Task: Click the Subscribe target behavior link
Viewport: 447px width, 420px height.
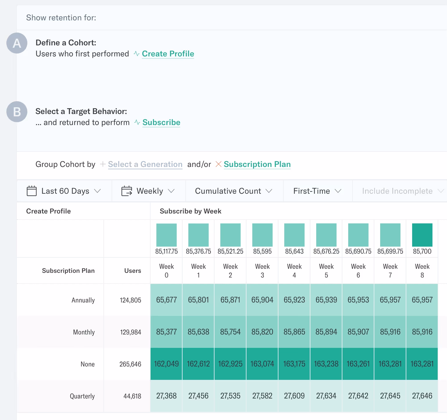Action: (x=161, y=122)
